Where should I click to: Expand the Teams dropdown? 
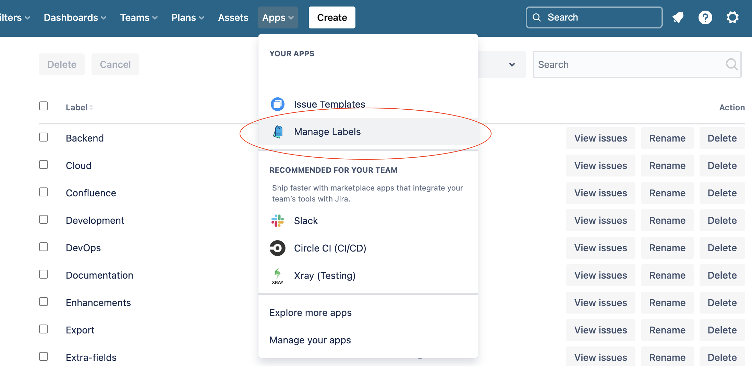pyautogui.click(x=139, y=17)
